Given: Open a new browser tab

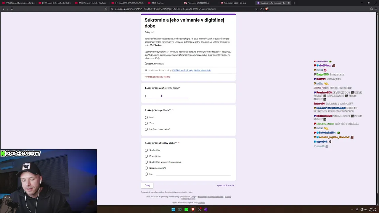Looking at the screenshot, I should point(294,3).
